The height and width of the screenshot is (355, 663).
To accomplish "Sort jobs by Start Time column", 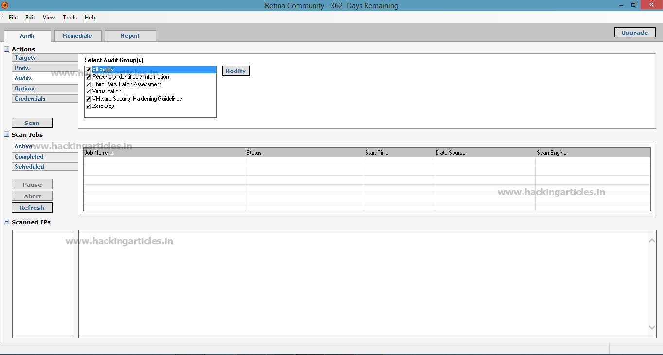I will [399, 153].
